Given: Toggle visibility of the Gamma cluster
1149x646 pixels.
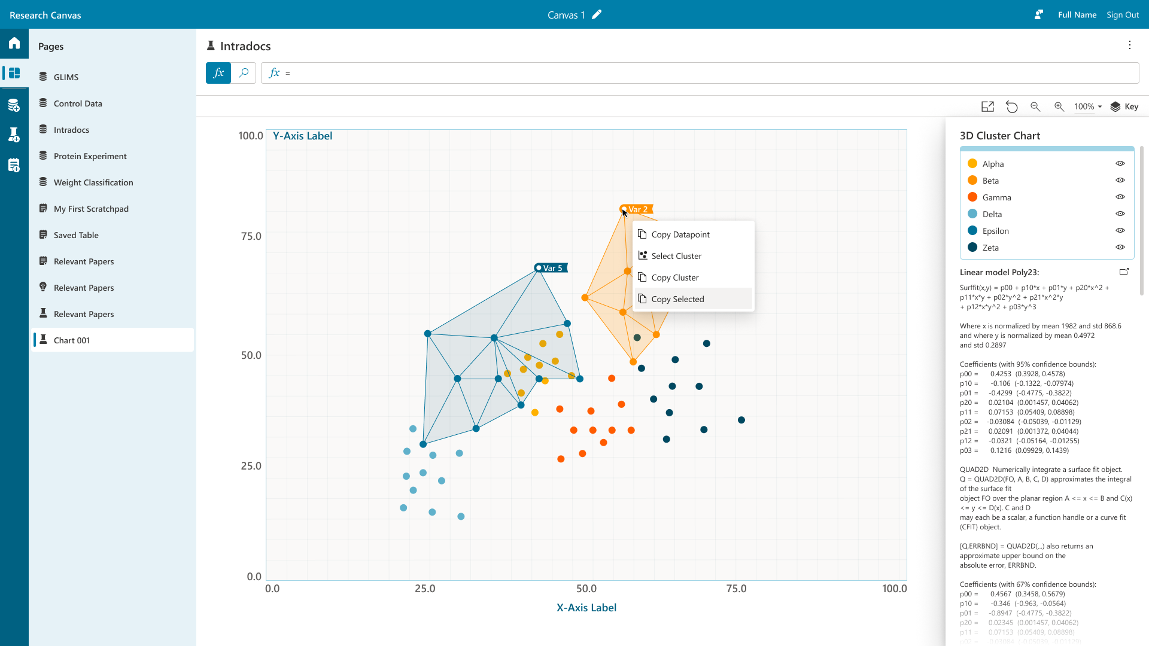Looking at the screenshot, I should [x=1120, y=197].
